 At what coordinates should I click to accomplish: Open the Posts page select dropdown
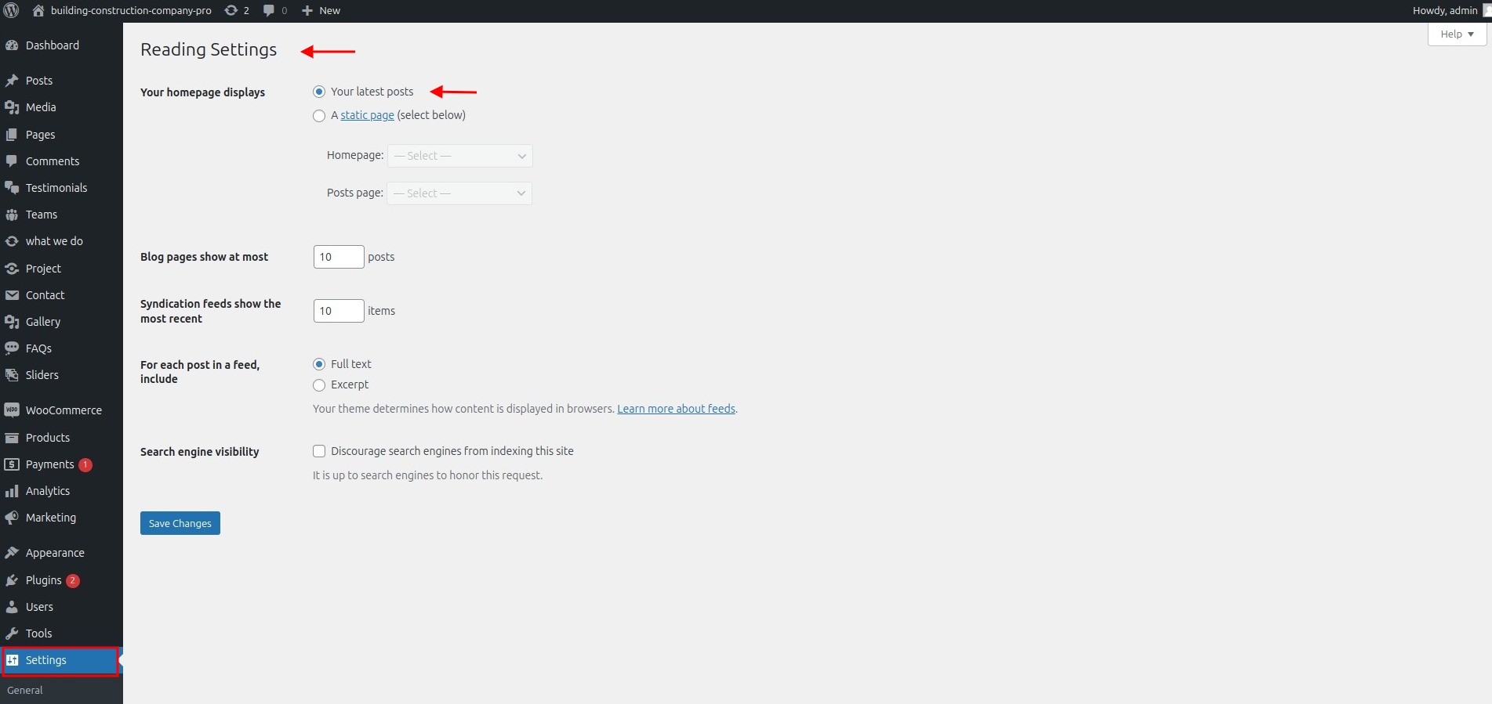459,193
